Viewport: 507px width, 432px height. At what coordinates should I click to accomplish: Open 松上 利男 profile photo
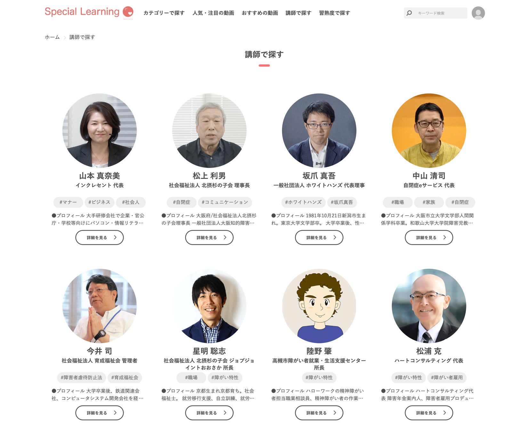[x=209, y=131]
